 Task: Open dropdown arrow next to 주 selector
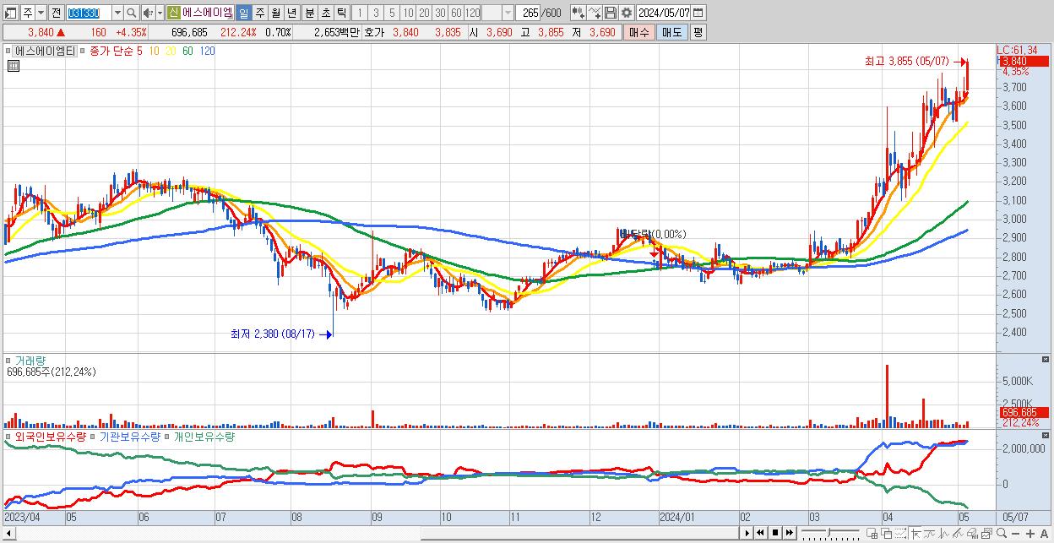(41, 13)
